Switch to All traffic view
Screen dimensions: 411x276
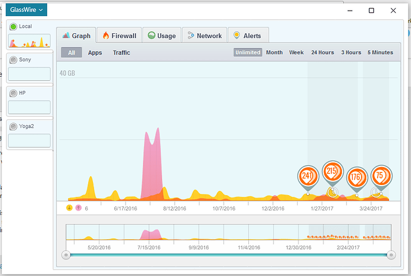(71, 52)
